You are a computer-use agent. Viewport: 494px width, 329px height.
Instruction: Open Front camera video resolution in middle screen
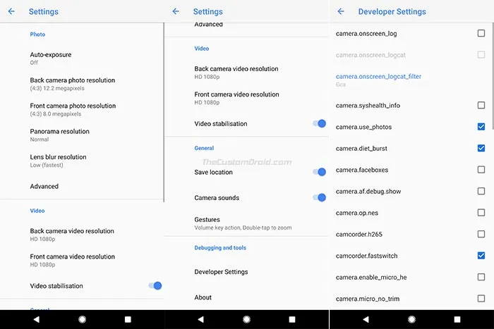point(246,98)
